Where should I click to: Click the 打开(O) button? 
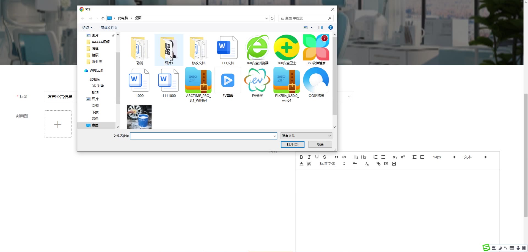coord(292,144)
